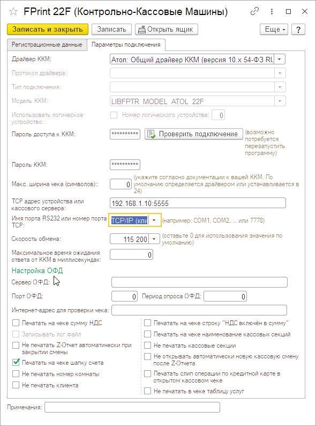
Task: Click Интернет-адрес для проверки чека field
Action: (199, 310)
